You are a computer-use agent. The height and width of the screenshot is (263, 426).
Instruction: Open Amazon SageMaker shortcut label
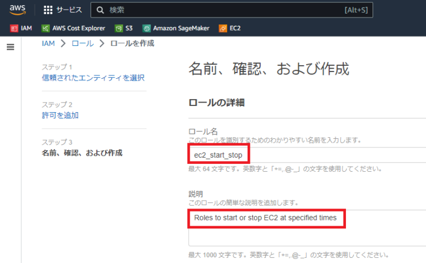(x=181, y=28)
